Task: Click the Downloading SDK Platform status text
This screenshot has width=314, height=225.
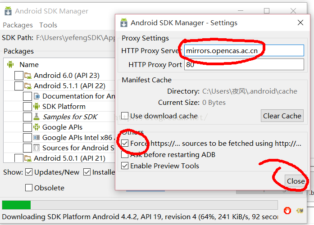Action: (x=140, y=217)
